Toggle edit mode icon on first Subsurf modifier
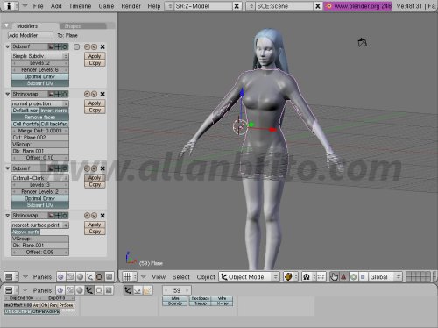The width and height of the screenshot is (438, 328). coord(65,46)
